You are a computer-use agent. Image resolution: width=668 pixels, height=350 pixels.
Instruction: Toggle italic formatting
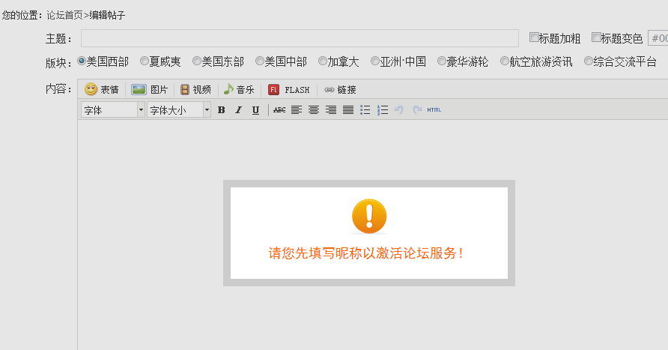point(239,110)
